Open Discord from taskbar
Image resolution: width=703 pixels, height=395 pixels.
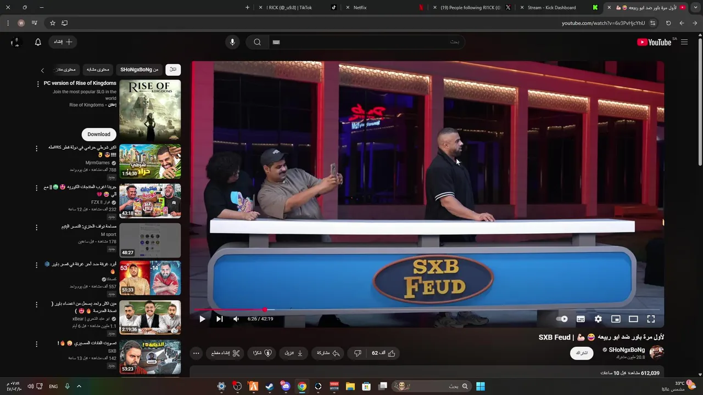pos(286,386)
